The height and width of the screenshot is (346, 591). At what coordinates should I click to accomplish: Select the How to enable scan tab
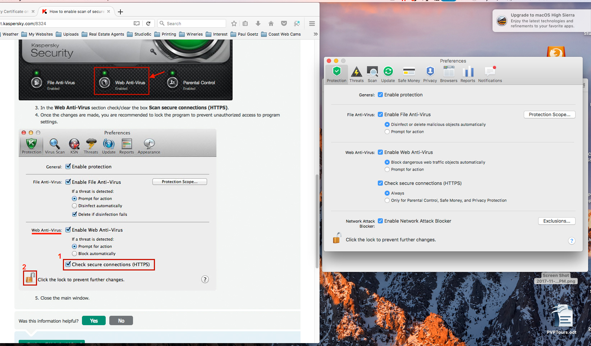pos(76,12)
